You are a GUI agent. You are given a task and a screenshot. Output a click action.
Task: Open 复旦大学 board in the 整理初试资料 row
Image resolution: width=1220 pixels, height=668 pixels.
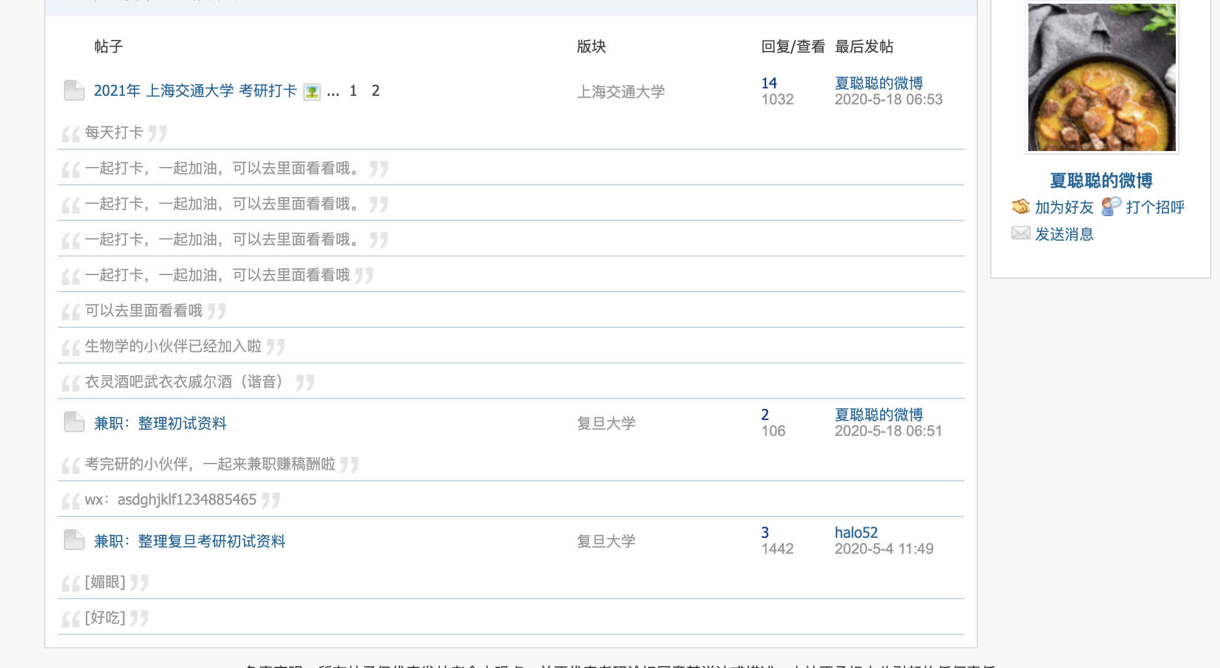pyautogui.click(x=606, y=423)
